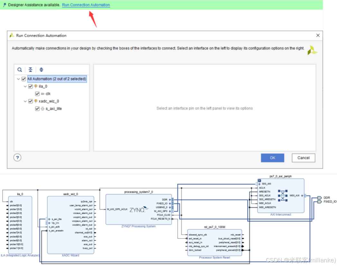Toggle the s_axi_lite checkbox

37,109
